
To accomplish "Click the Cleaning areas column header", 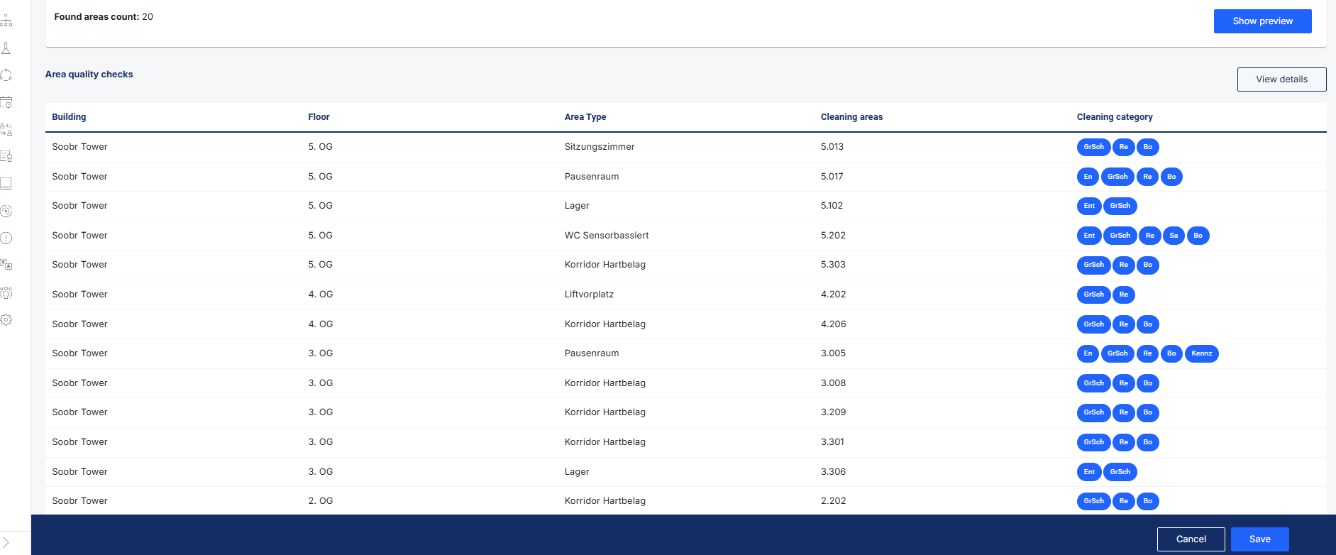I will 851,117.
